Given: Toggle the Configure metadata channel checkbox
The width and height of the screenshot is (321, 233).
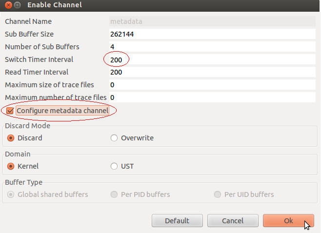Looking at the screenshot, I should 10,111.
